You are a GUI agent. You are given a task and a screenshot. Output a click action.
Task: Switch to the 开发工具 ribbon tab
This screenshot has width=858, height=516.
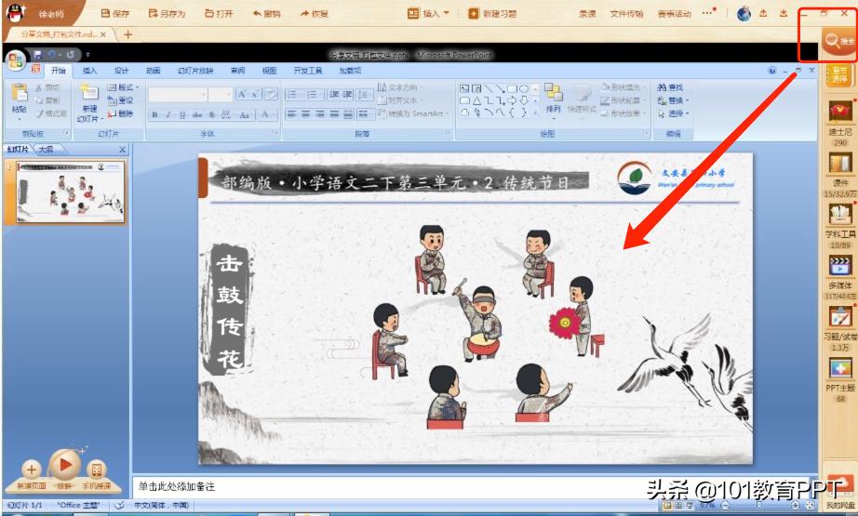point(307,71)
